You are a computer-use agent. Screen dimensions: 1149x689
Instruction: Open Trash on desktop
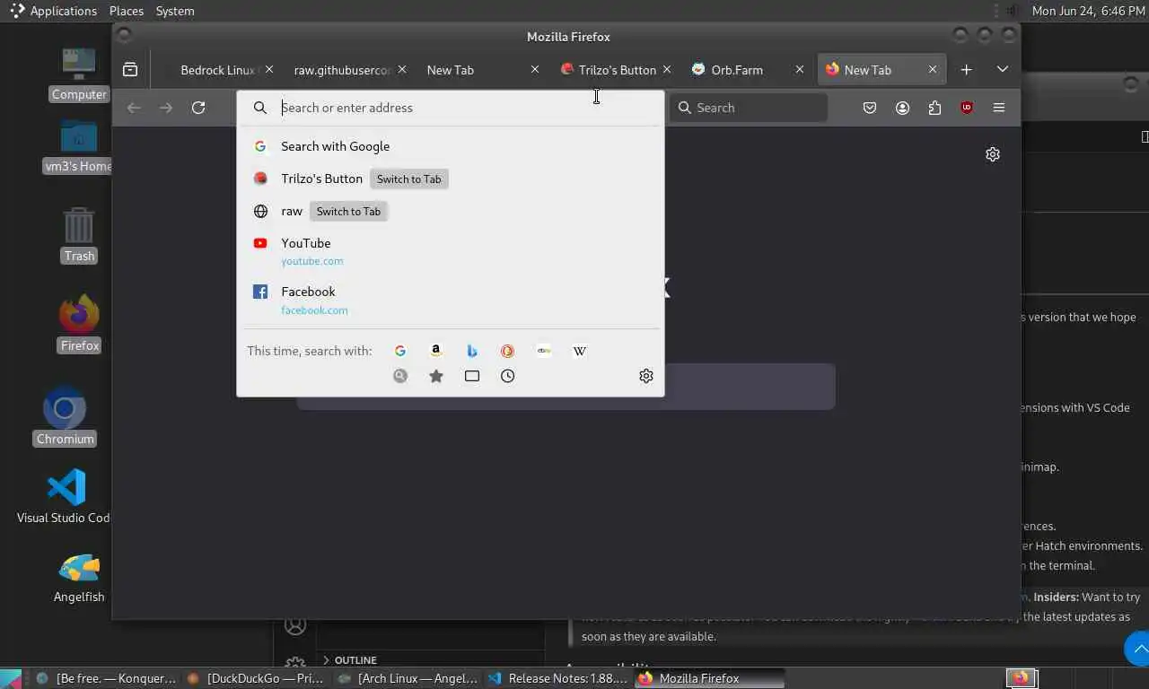click(x=79, y=235)
